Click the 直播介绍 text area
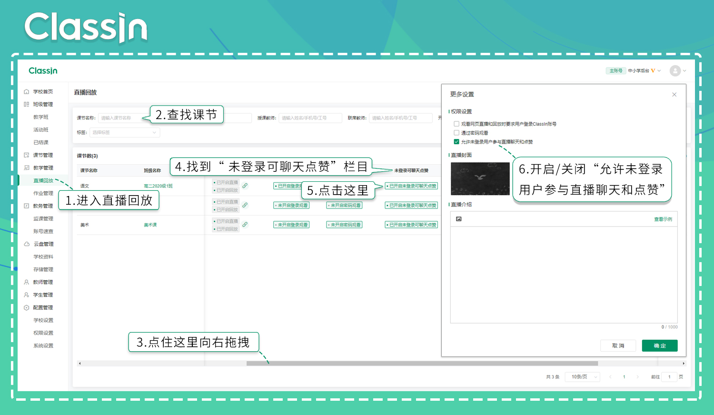 click(564, 274)
